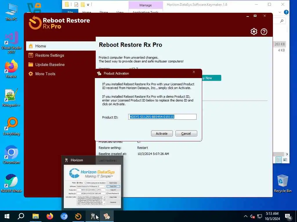This screenshot has width=297, height=222.
Task: Switch Explorer to large icons view
Action: tap(285, 160)
